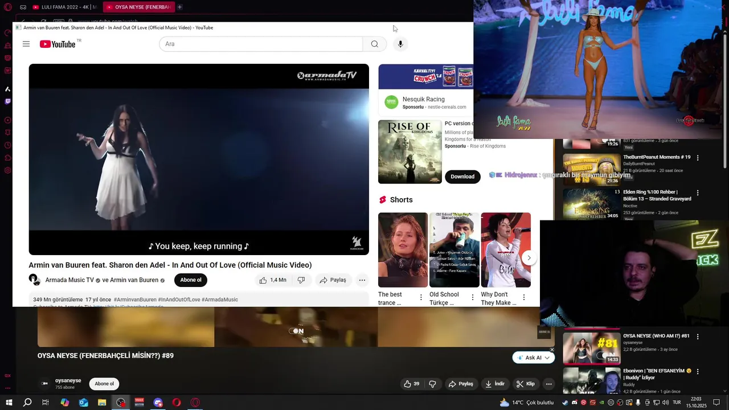The image size is (729, 410).
Task: Open options for 'Why Don't They Make' Short
Action: point(524,297)
